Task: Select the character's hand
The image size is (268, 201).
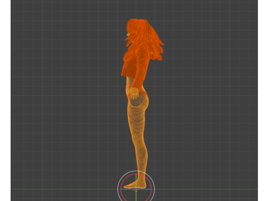Action: tap(134, 93)
